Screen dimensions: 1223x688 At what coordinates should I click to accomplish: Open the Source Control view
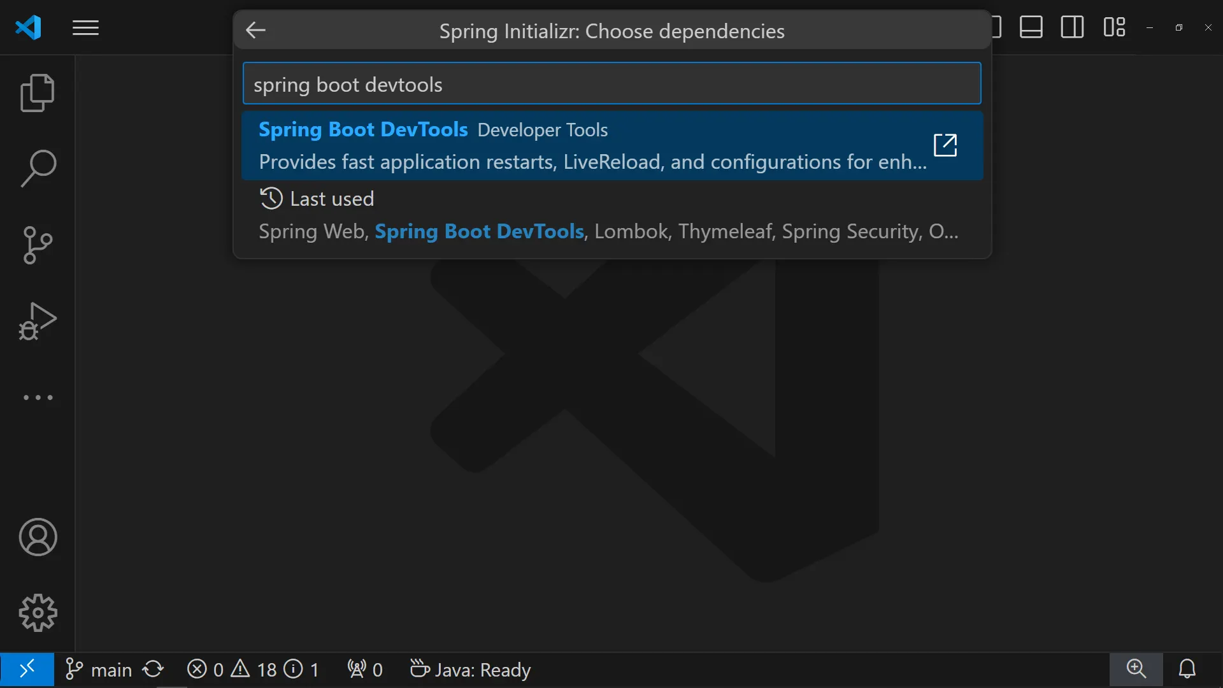click(x=38, y=245)
